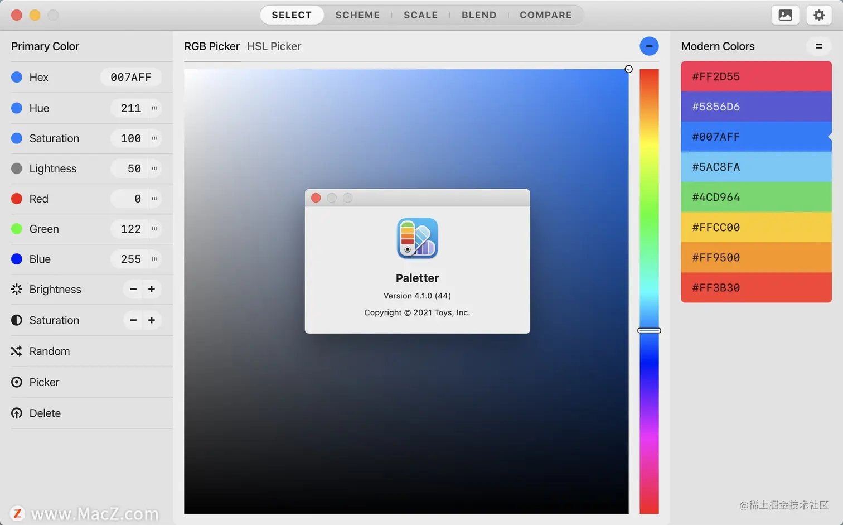Click the hue slider handle
Viewport: 843px width, 525px height.
[649, 331]
